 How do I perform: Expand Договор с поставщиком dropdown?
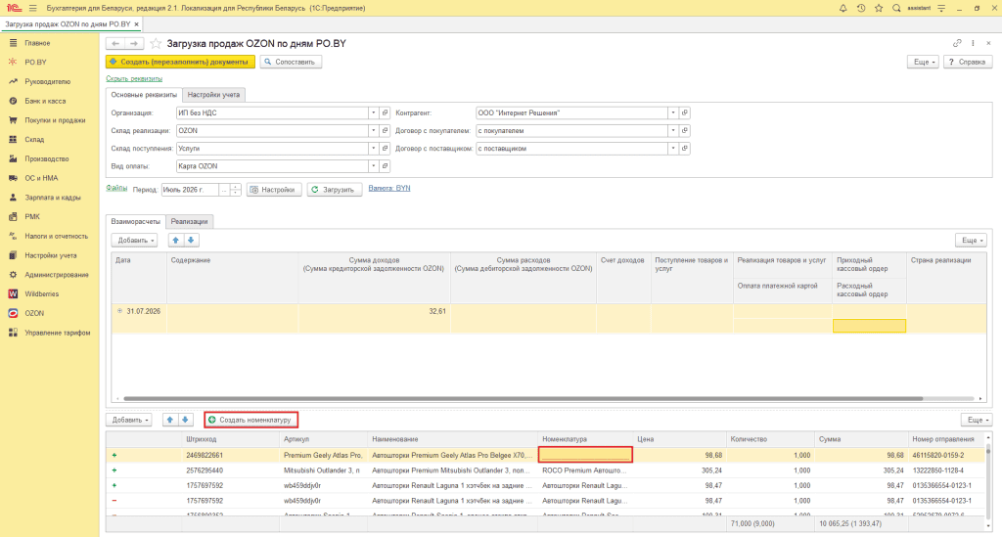[673, 148]
